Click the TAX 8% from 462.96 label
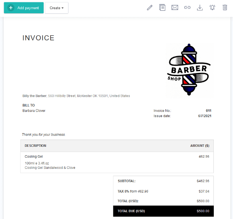Image resolution: width=233 pixels, height=219 pixels. (133, 191)
